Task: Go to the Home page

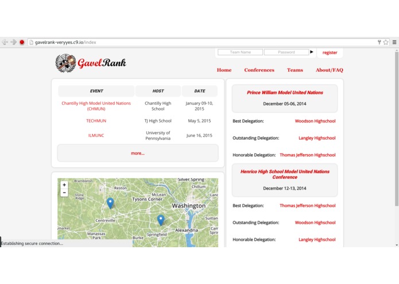Action: 224,70
